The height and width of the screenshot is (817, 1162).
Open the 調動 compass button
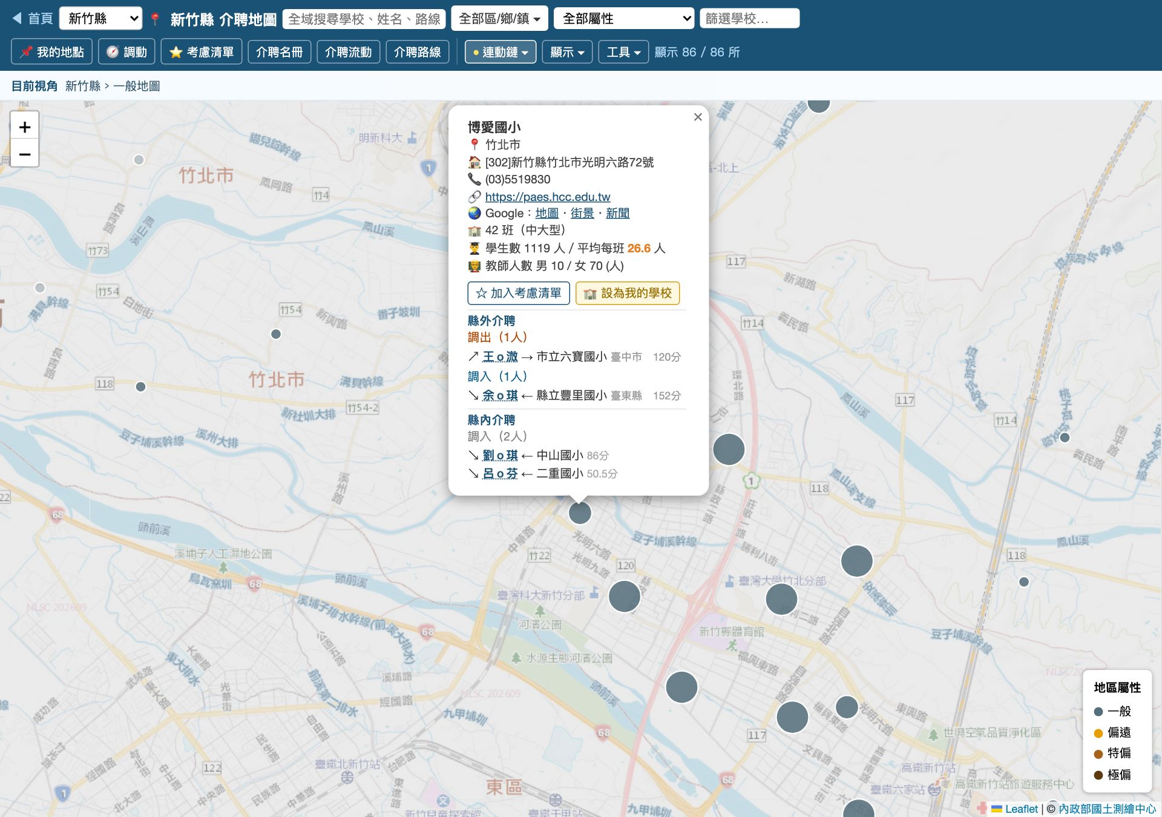[x=127, y=52]
